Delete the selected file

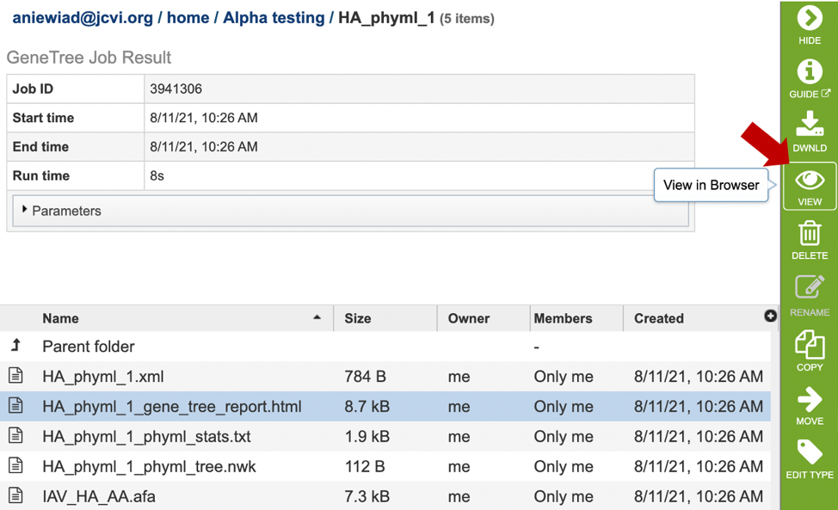tap(809, 240)
